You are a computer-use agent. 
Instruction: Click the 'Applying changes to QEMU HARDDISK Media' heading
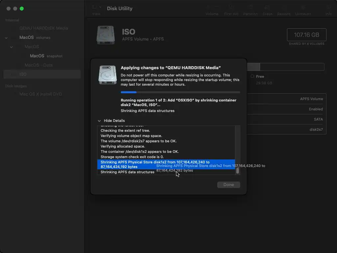pyautogui.click(x=171, y=68)
